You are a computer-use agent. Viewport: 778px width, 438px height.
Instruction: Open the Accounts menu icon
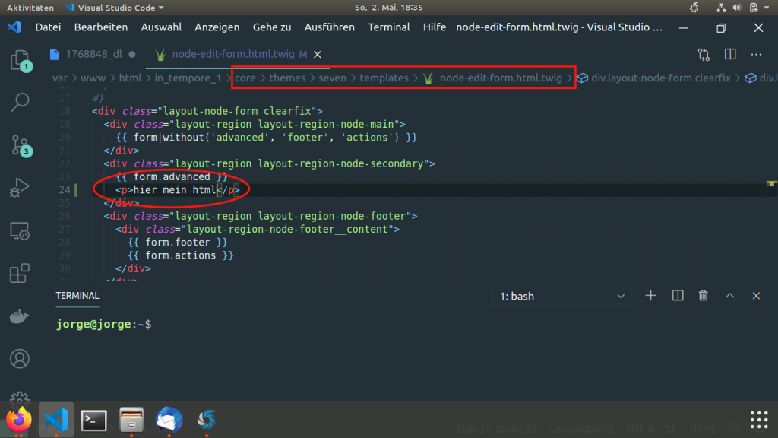click(x=21, y=357)
